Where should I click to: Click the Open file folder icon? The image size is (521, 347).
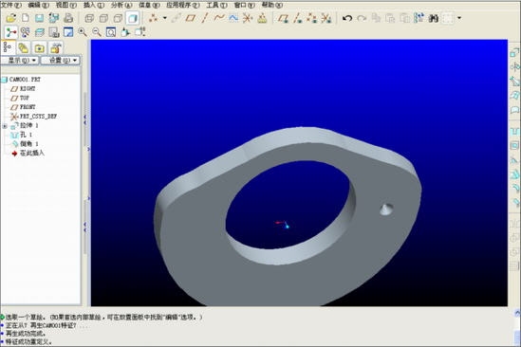click(11, 18)
